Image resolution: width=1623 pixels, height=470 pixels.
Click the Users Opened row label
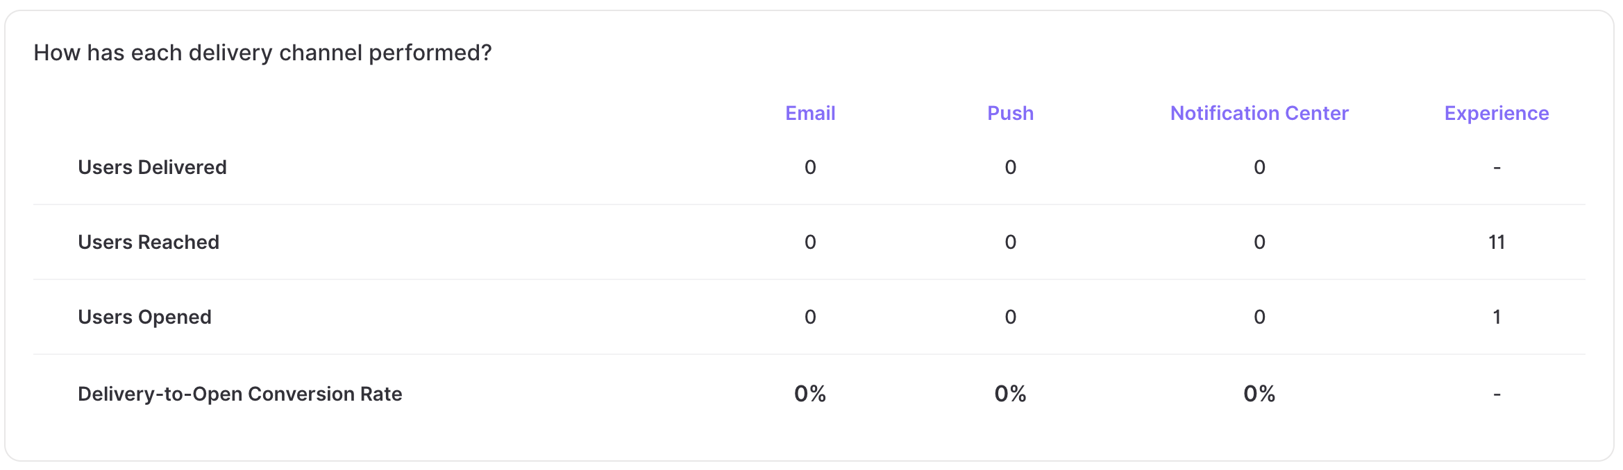pos(144,317)
